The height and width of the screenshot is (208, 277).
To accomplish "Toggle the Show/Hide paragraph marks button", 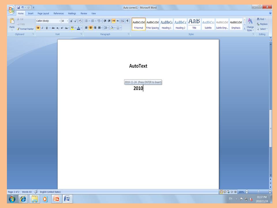I will tap(128, 21).
